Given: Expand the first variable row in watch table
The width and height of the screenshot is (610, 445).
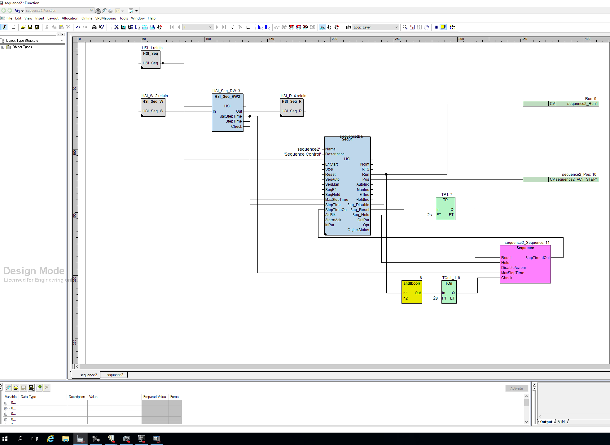Looking at the screenshot, I should pyautogui.click(x=6, y=403).
